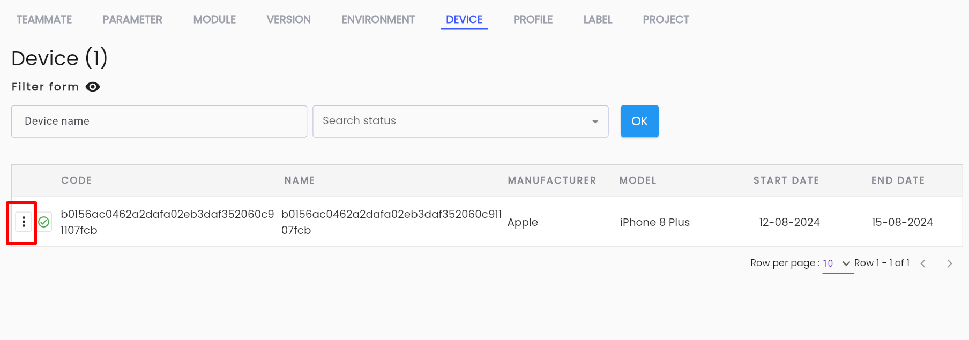This screenshot has height=340, width=969.
Task: Navigate to the PROJECT tab
Action: pos(666,20)
